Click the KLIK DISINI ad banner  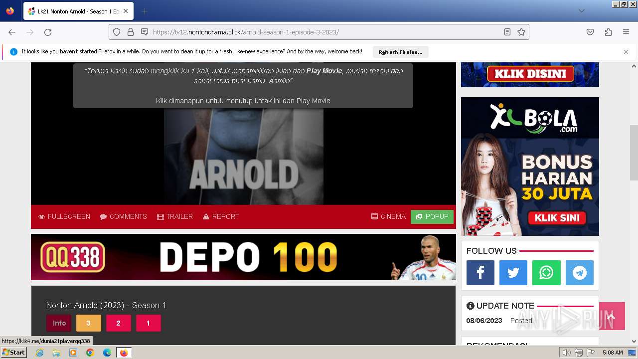click(530, 75)
